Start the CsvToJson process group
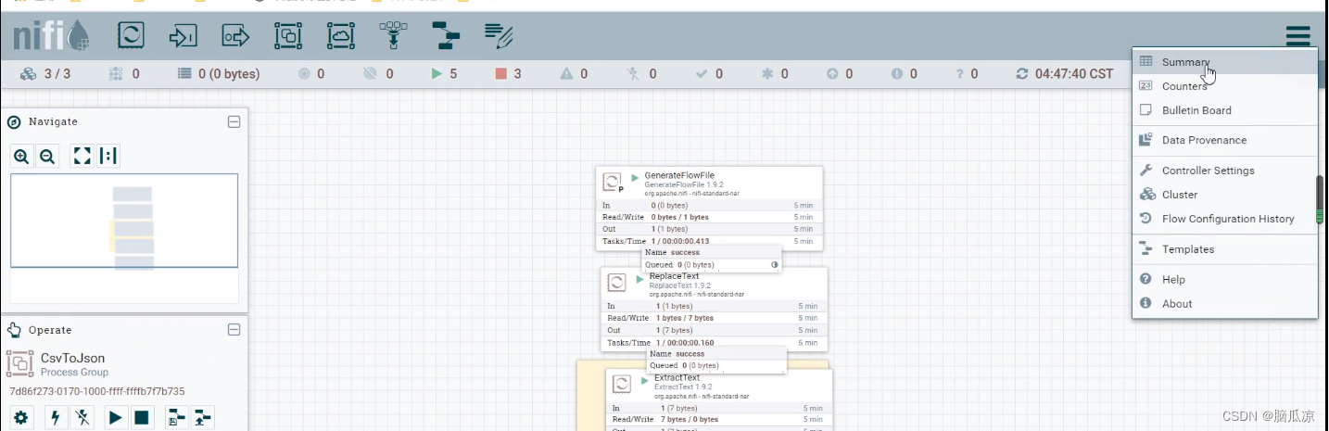Viewport: 1329px width, 431px height. coord(115,418)
